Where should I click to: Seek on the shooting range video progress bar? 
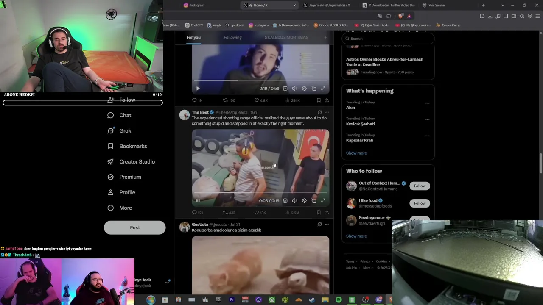point(260,193)
